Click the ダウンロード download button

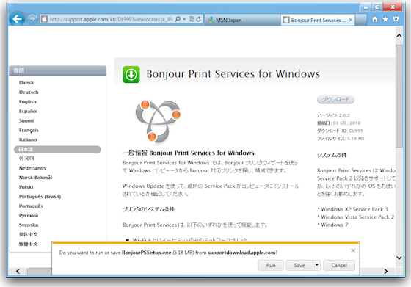click(336, 100)
